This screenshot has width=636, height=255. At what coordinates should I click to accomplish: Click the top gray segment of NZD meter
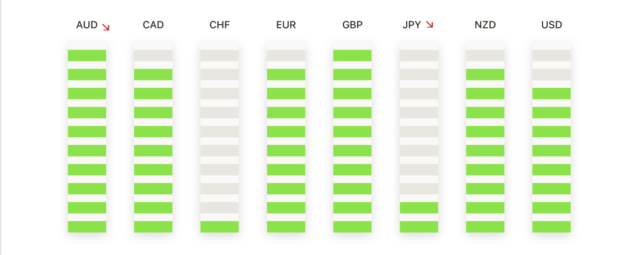[485, 55]
